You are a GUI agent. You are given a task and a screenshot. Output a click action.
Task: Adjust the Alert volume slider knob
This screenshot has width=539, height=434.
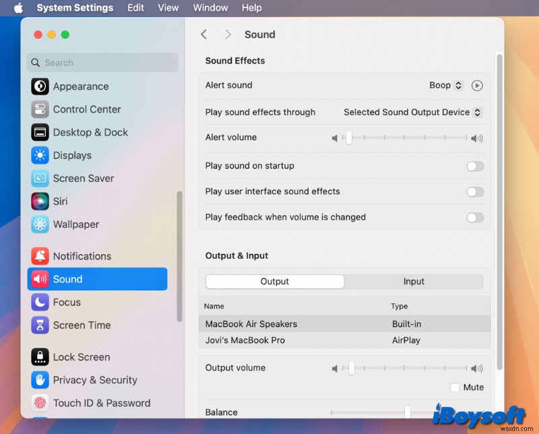pos(349,138)
